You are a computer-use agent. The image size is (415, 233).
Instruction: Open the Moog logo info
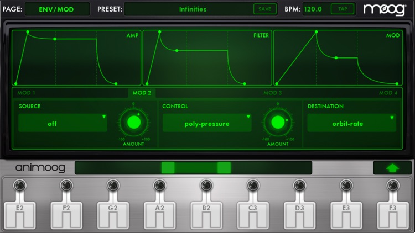(x=385, y=10)
